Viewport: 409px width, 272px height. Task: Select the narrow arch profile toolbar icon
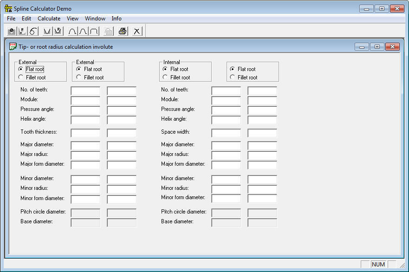[84, 31]
